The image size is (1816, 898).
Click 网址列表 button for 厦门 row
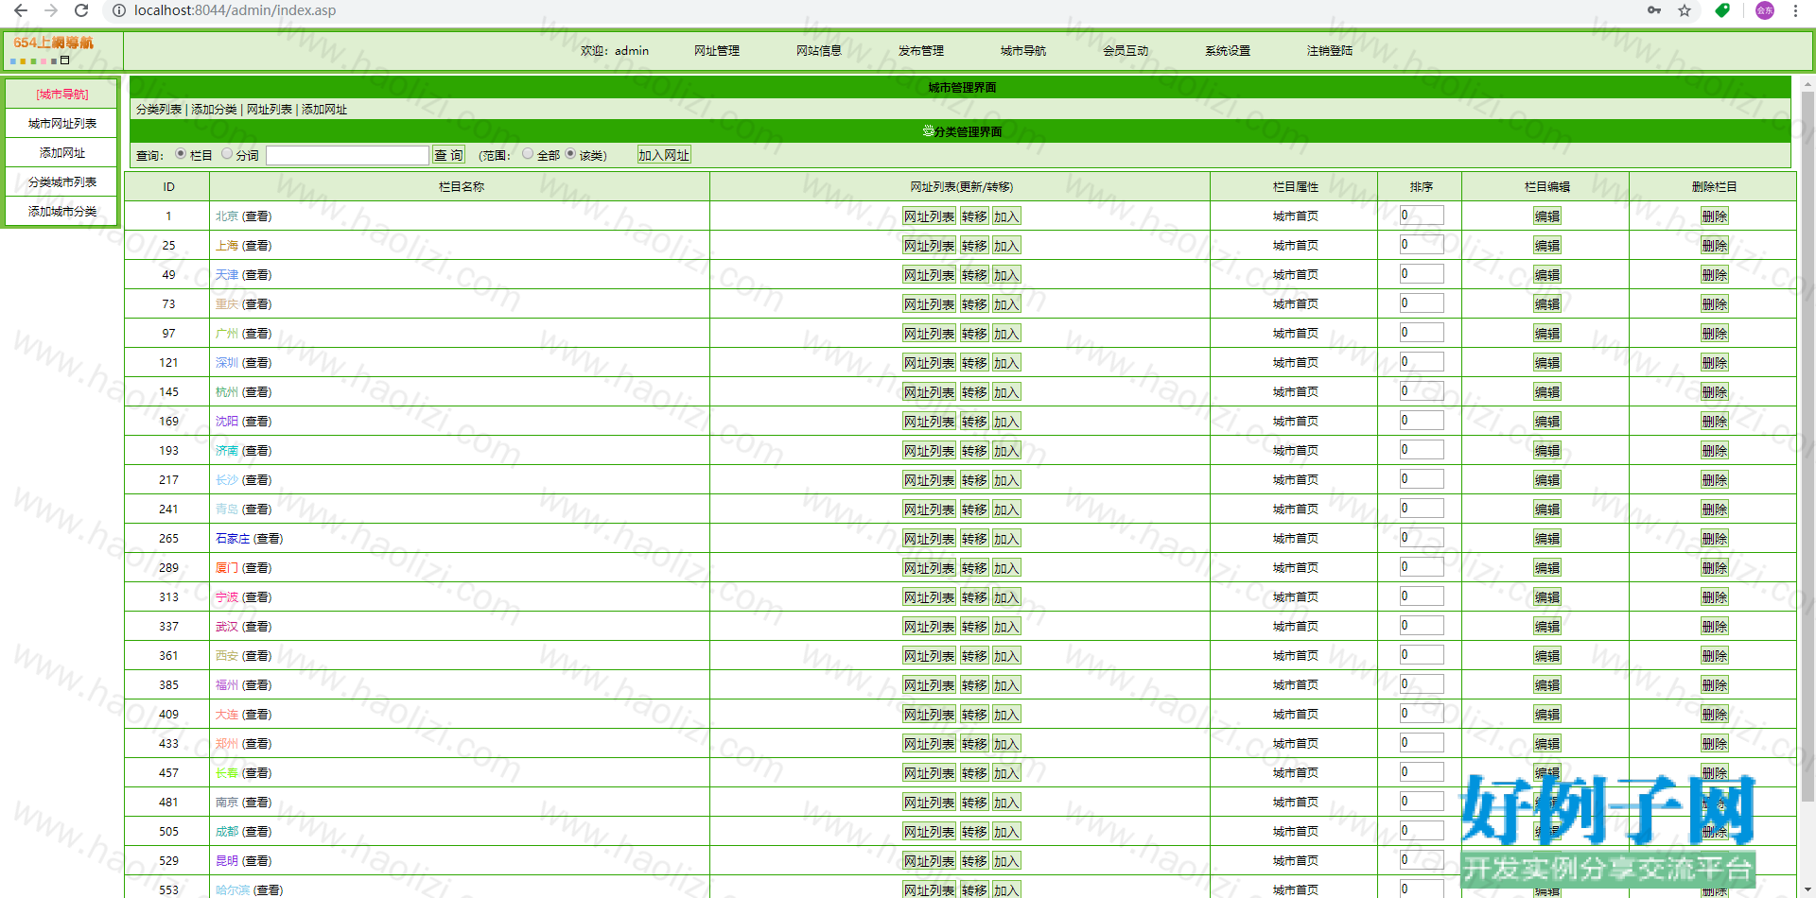(929, 568)
